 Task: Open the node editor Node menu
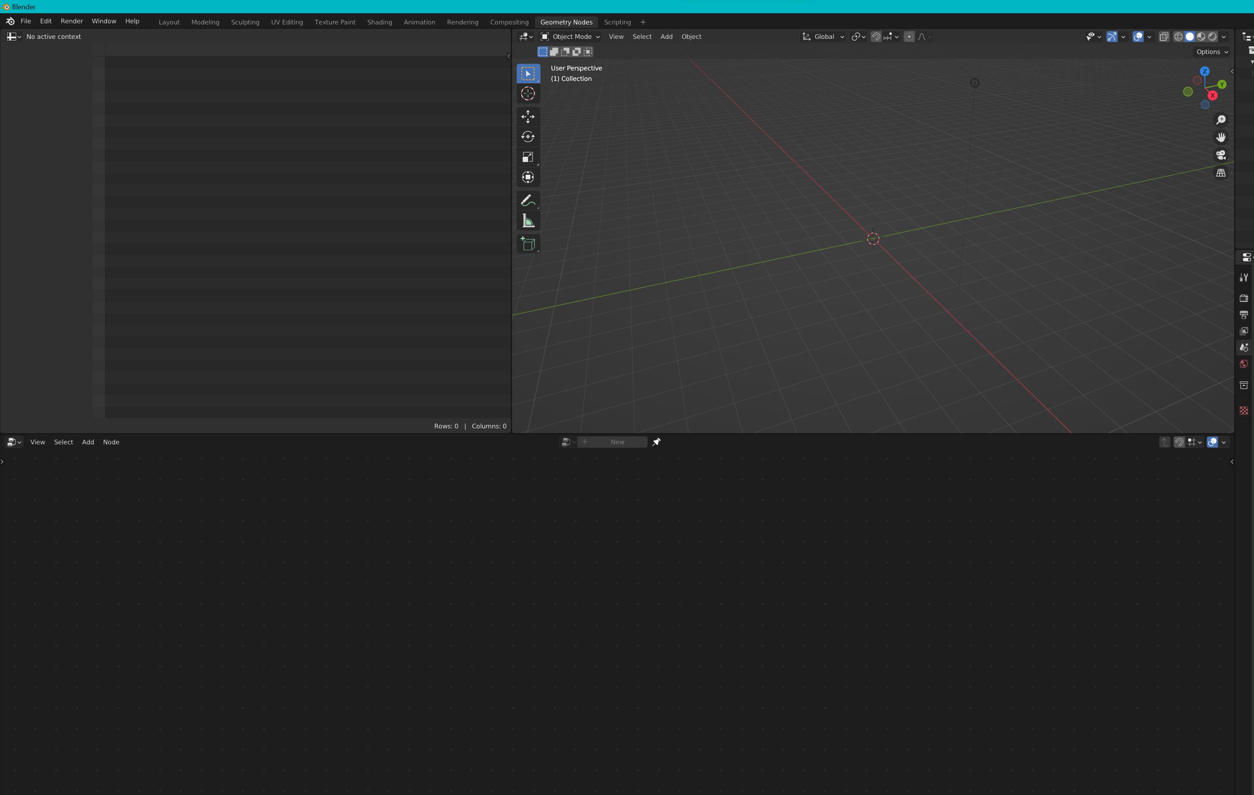click(111, 442)
